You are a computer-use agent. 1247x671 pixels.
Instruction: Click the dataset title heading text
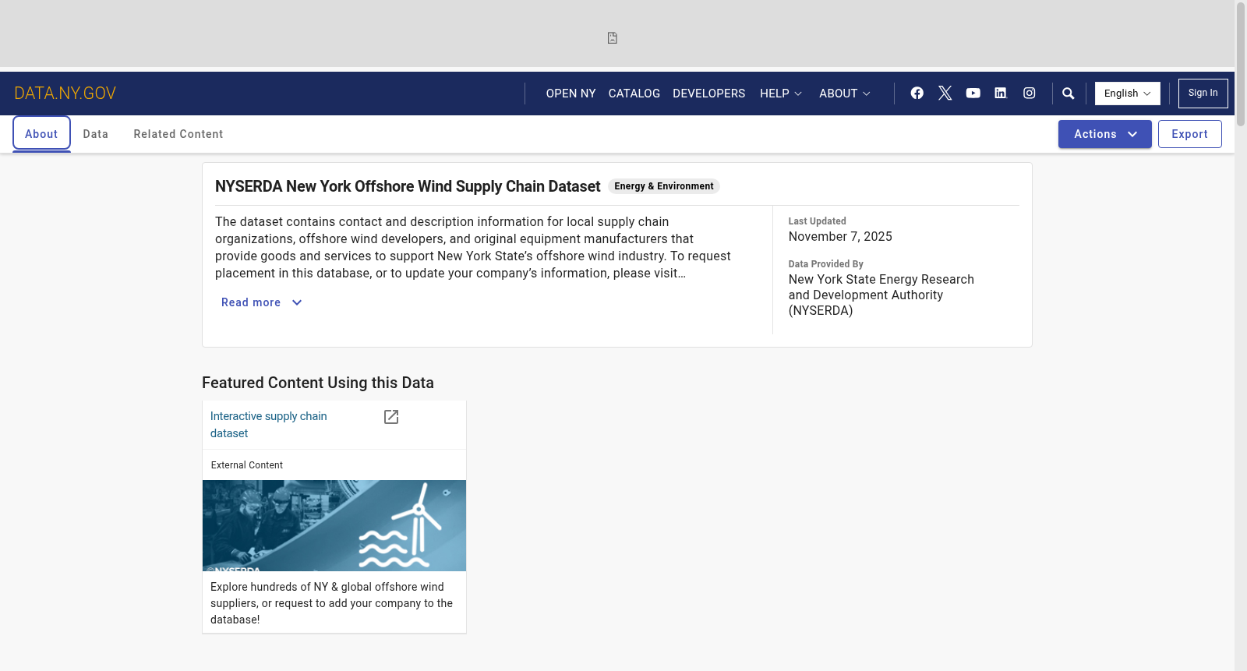tap(408, 186)
